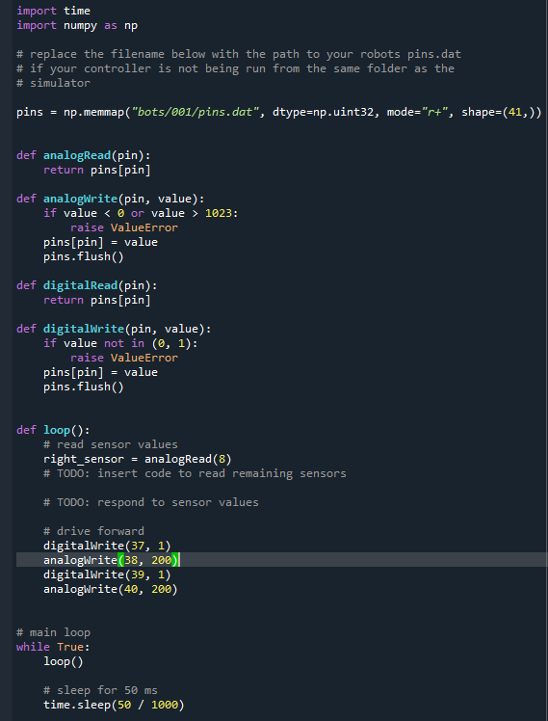Click the TODO insert code comment
Screen dimensions: 548x721
coord(195,473)
